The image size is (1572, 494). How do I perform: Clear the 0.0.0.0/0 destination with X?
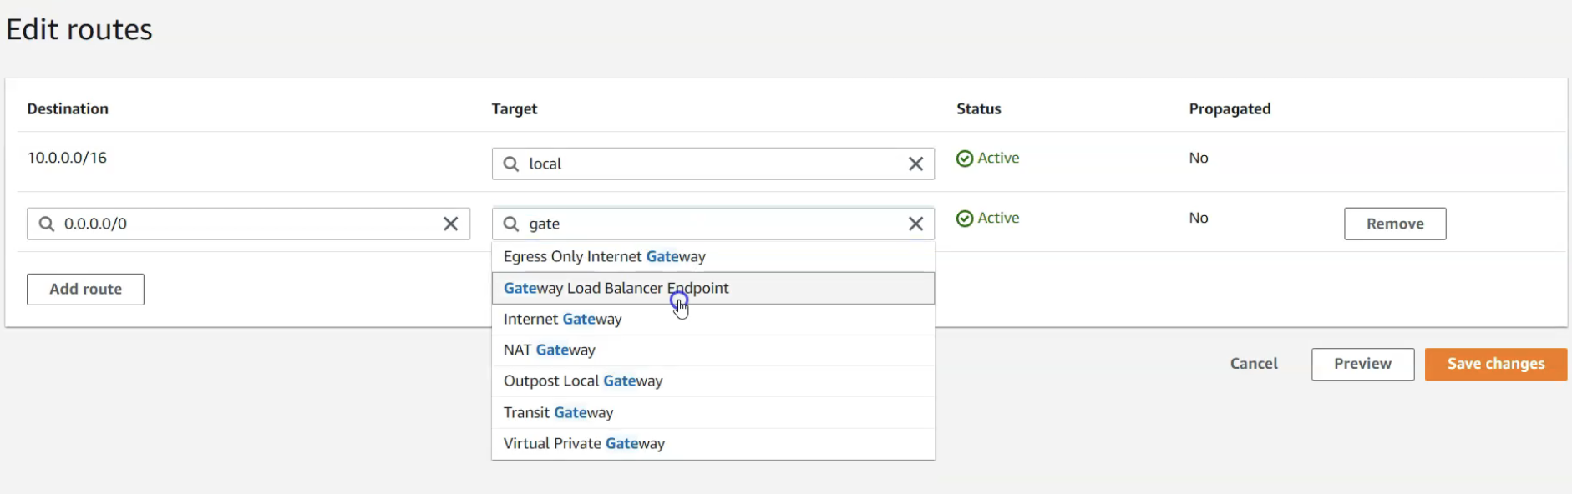coord(450,224)
